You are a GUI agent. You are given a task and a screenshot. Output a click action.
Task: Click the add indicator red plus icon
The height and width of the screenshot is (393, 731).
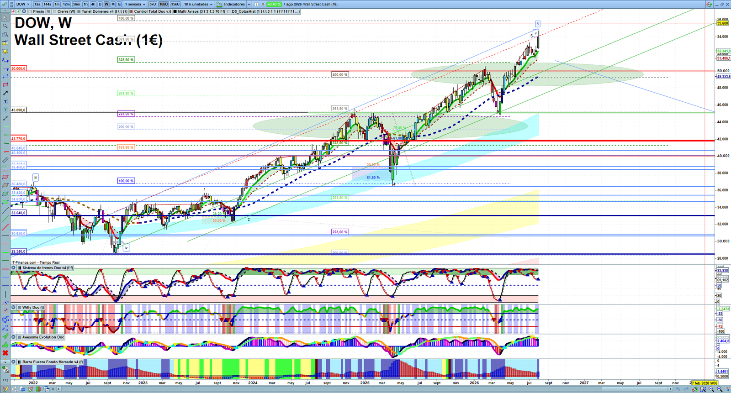pos(13,11)
